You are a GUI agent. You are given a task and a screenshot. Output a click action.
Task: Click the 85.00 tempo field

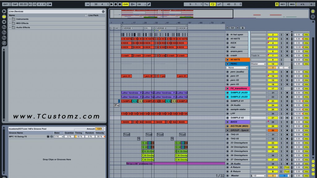coord(23,4)
